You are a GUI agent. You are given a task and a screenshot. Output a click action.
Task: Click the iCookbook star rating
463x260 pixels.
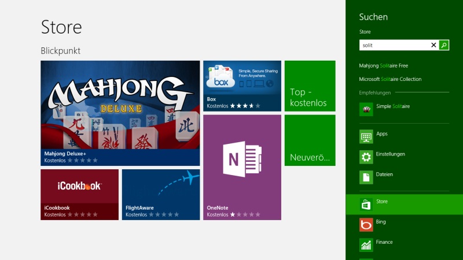point(83,214)
